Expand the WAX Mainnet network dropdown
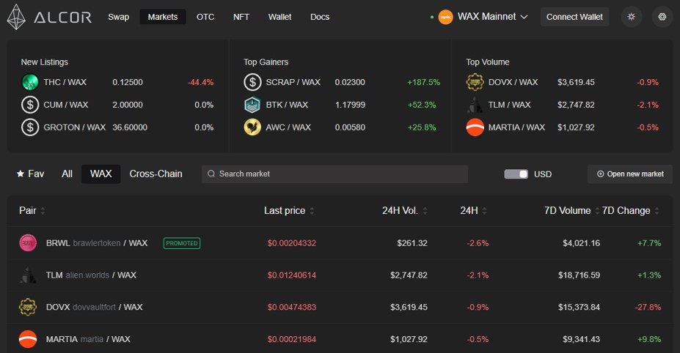Image resolution: width=680 pixels, height=353 pixels. (524, 17)
